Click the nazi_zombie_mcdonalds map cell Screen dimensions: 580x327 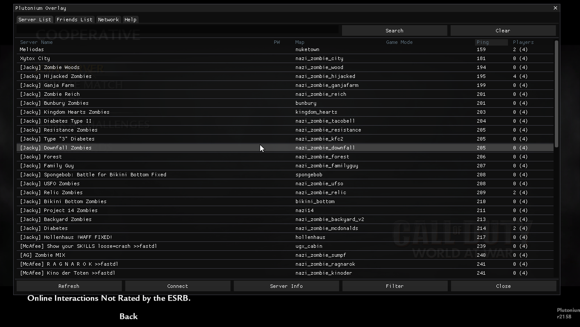(x=327, y=228)
